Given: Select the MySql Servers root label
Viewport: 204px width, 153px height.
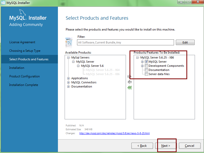Looking at the screenshot, I should [x=80, y=57].
